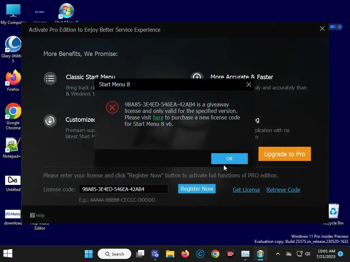The width and height of the screenshot is (350, 262).
Task: Open the clock showing 10:01 AM
Action: [326, 254]
